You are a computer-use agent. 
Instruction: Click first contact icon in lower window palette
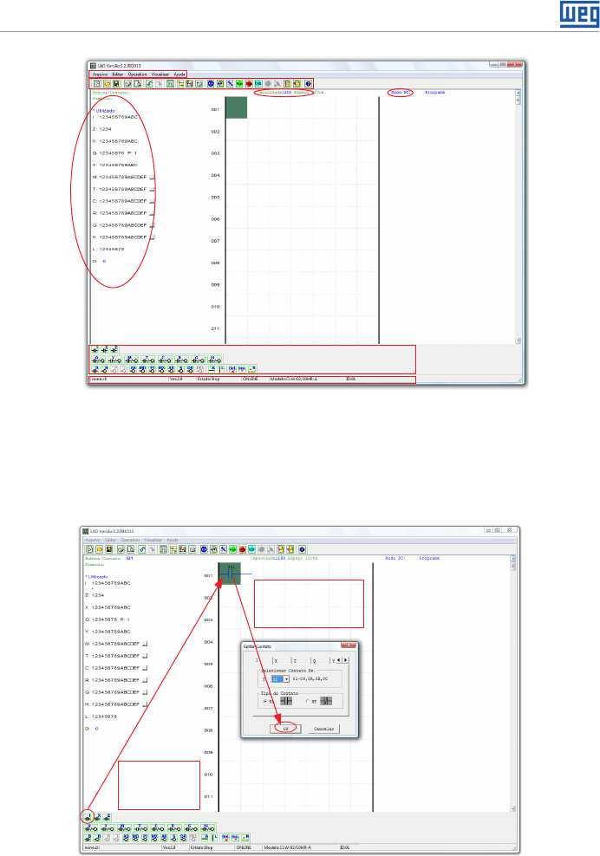pyautogui.click(x=88, y=817)
